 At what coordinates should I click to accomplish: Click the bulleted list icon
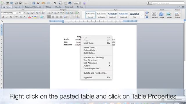point(49,13)
